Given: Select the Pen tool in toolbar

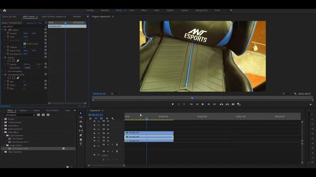Looking at the screenshot, I should [81, 135].
